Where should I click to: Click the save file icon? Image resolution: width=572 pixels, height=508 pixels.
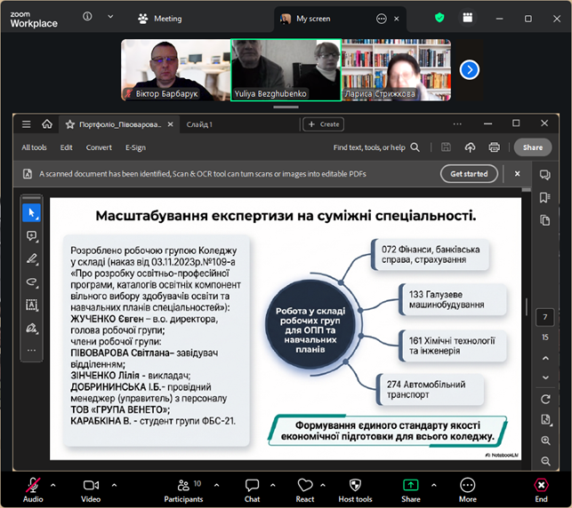[446, 147]
